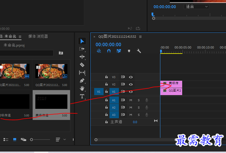The height and width of the screenshot is (153, 226).
Task: Open sort icons menu
Action: (58, 140)
